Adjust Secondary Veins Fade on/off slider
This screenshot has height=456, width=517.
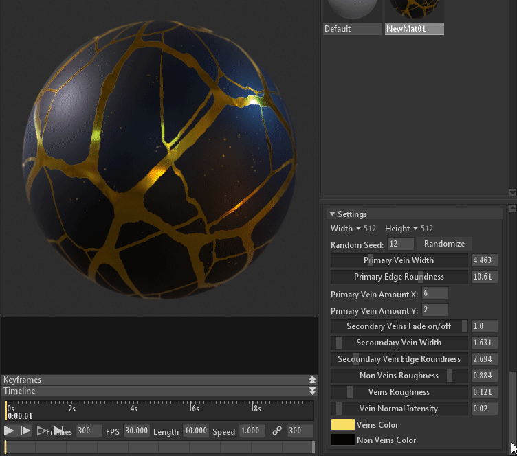coord(399,326)
